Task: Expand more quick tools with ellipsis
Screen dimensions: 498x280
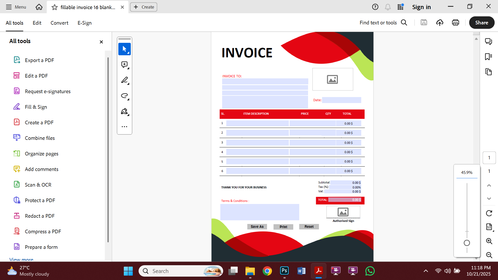Action: [x=124, y=126]
